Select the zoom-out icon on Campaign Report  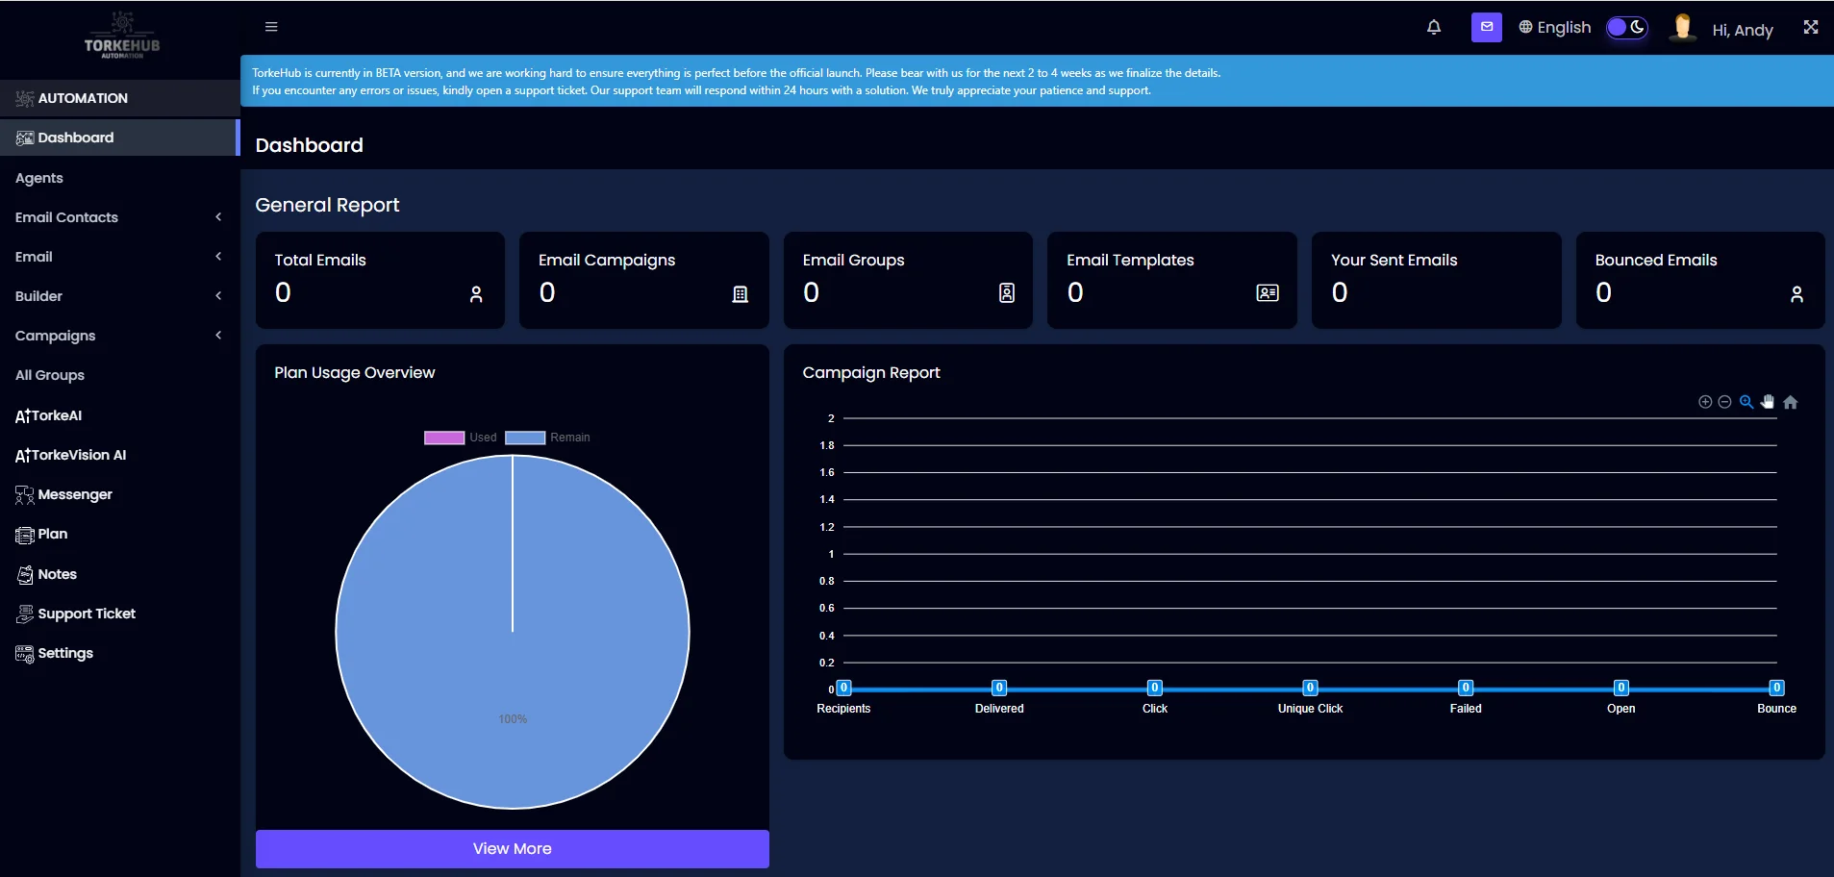(x=1722, y=402)
